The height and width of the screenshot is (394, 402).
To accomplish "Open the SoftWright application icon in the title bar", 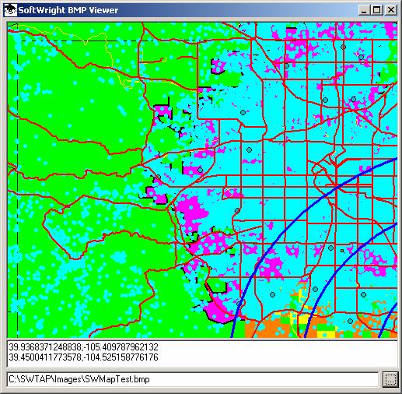I will [11, 10].
